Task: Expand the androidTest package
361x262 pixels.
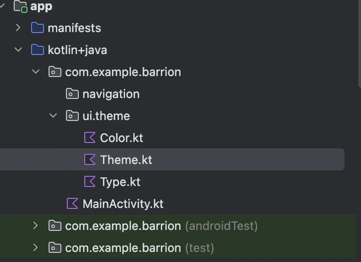Action: [36, 226]
